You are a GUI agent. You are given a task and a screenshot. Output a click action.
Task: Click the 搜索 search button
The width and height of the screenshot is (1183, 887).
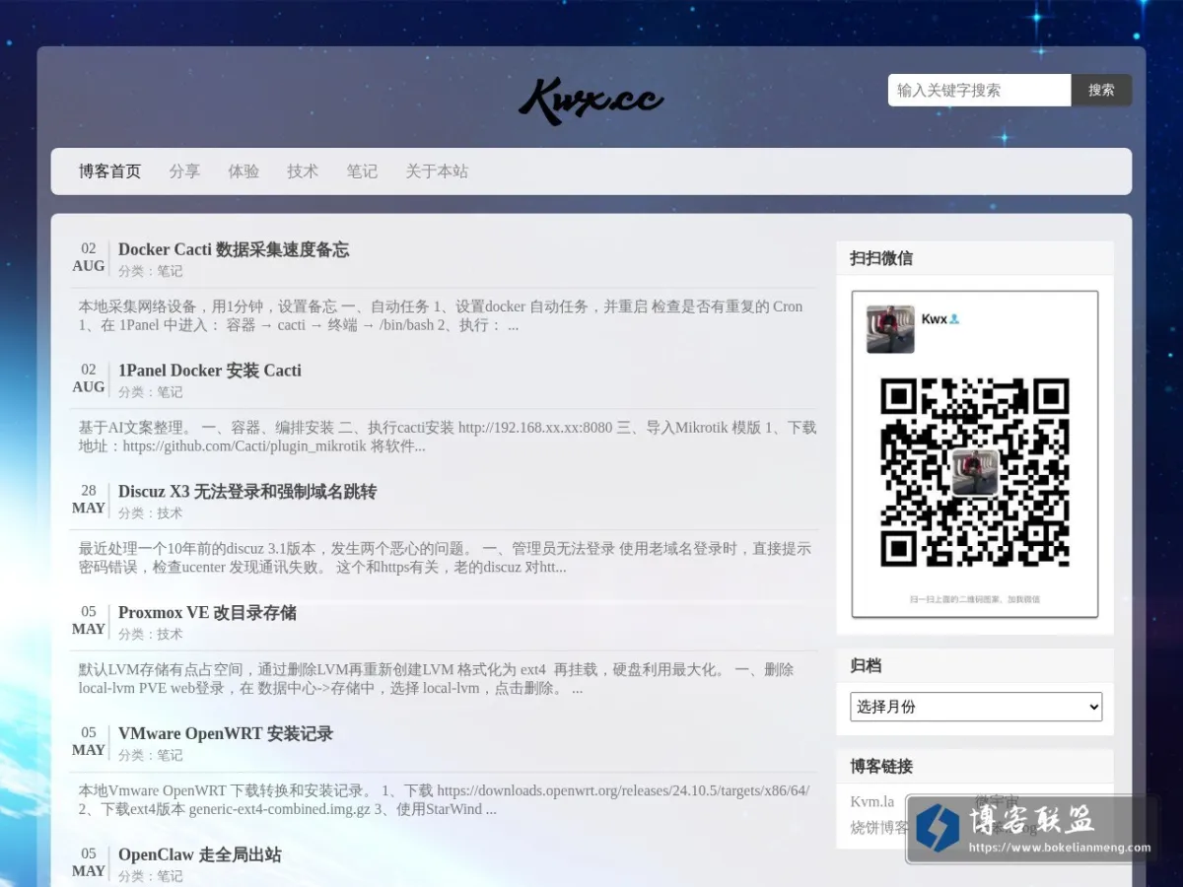coord(1101,90)
